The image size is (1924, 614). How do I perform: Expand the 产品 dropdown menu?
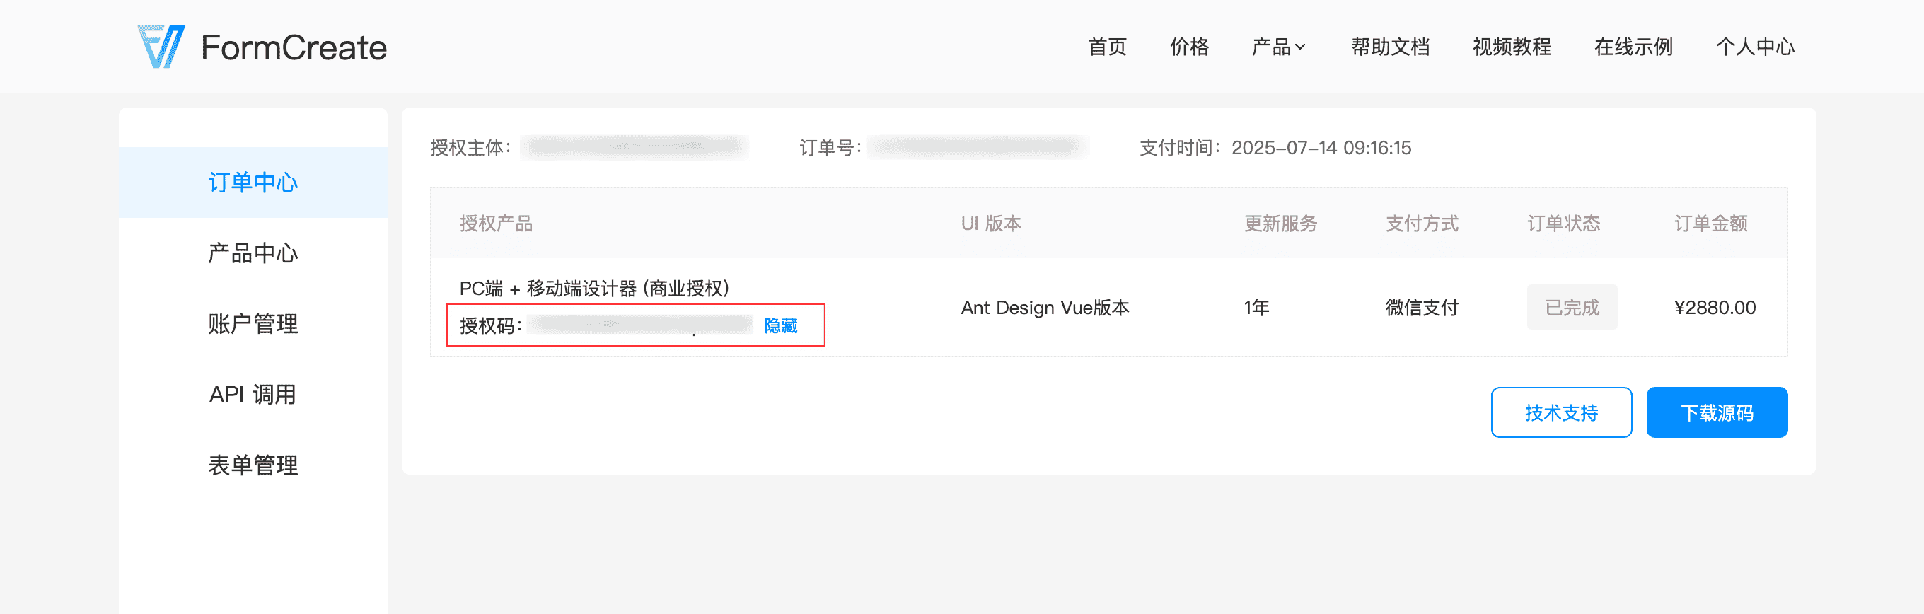pyautogui.click(x=1279, y=47)
